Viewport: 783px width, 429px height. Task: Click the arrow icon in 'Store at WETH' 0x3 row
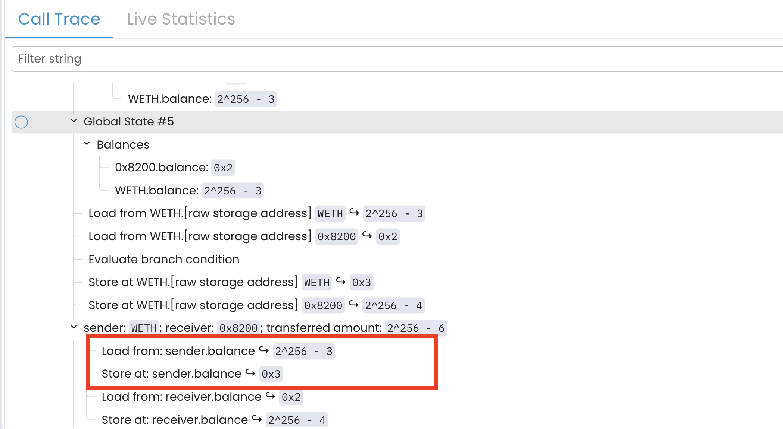[x=341, y=282]
